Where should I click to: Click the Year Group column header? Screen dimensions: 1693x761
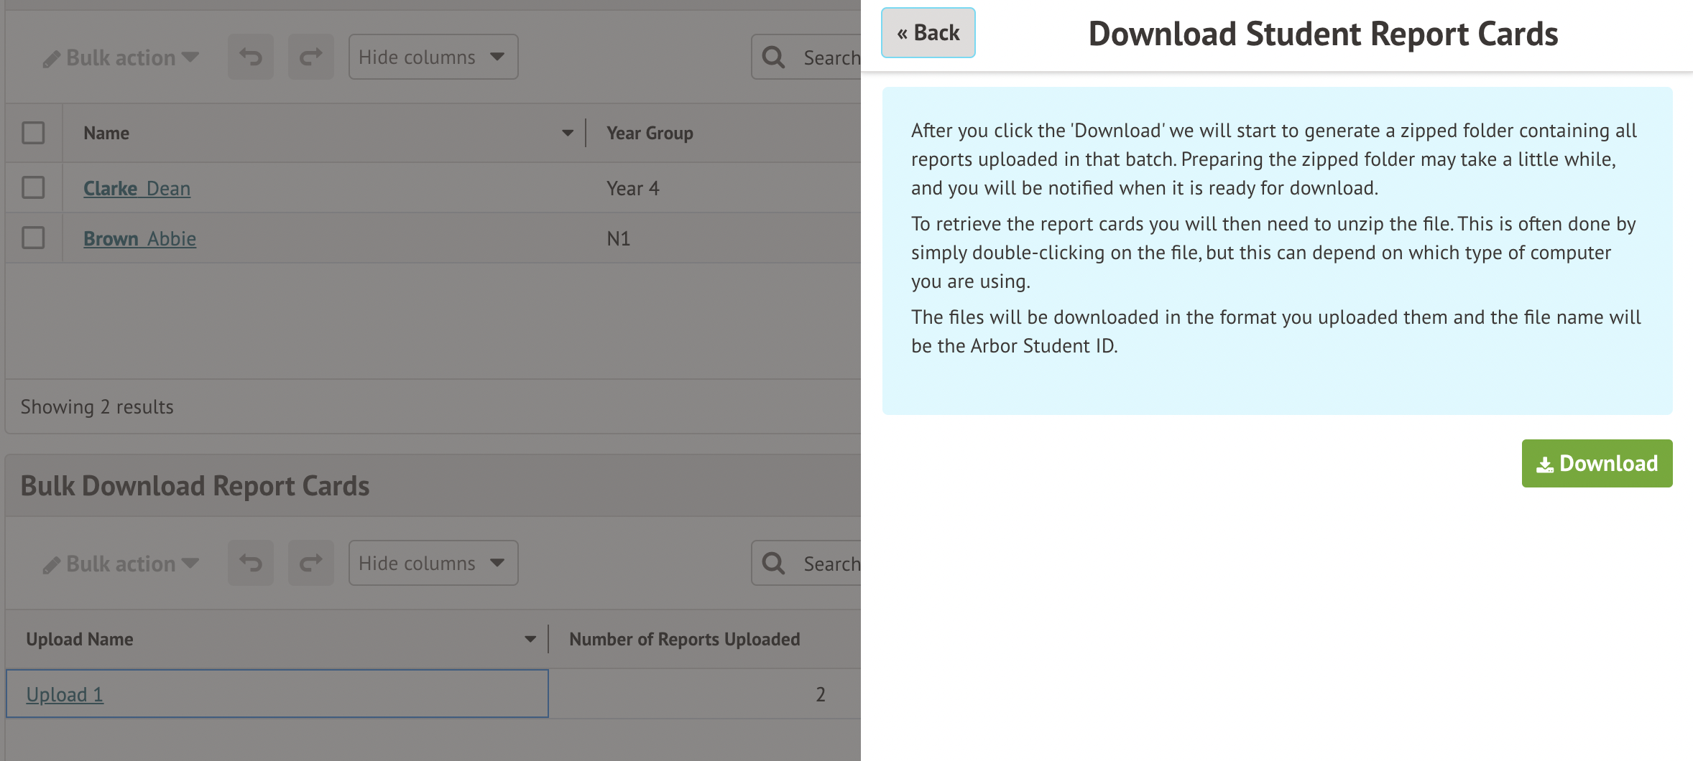coord(650,133)
